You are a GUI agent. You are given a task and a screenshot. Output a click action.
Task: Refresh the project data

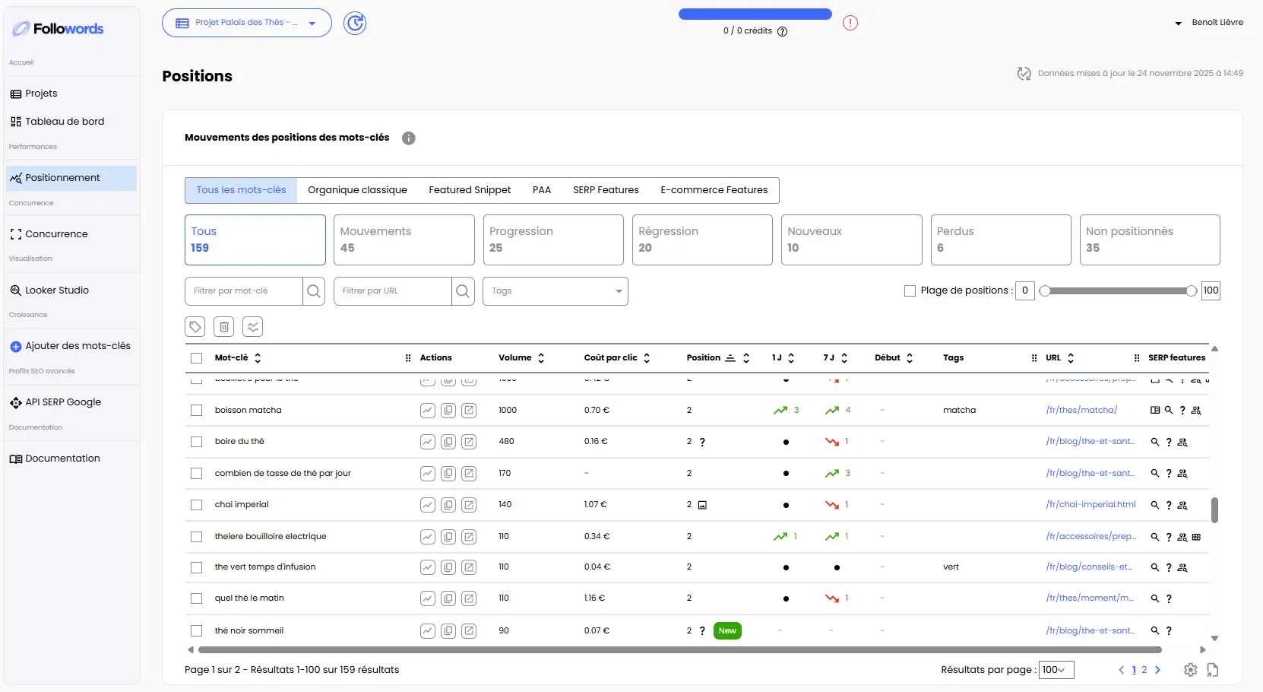354,23
